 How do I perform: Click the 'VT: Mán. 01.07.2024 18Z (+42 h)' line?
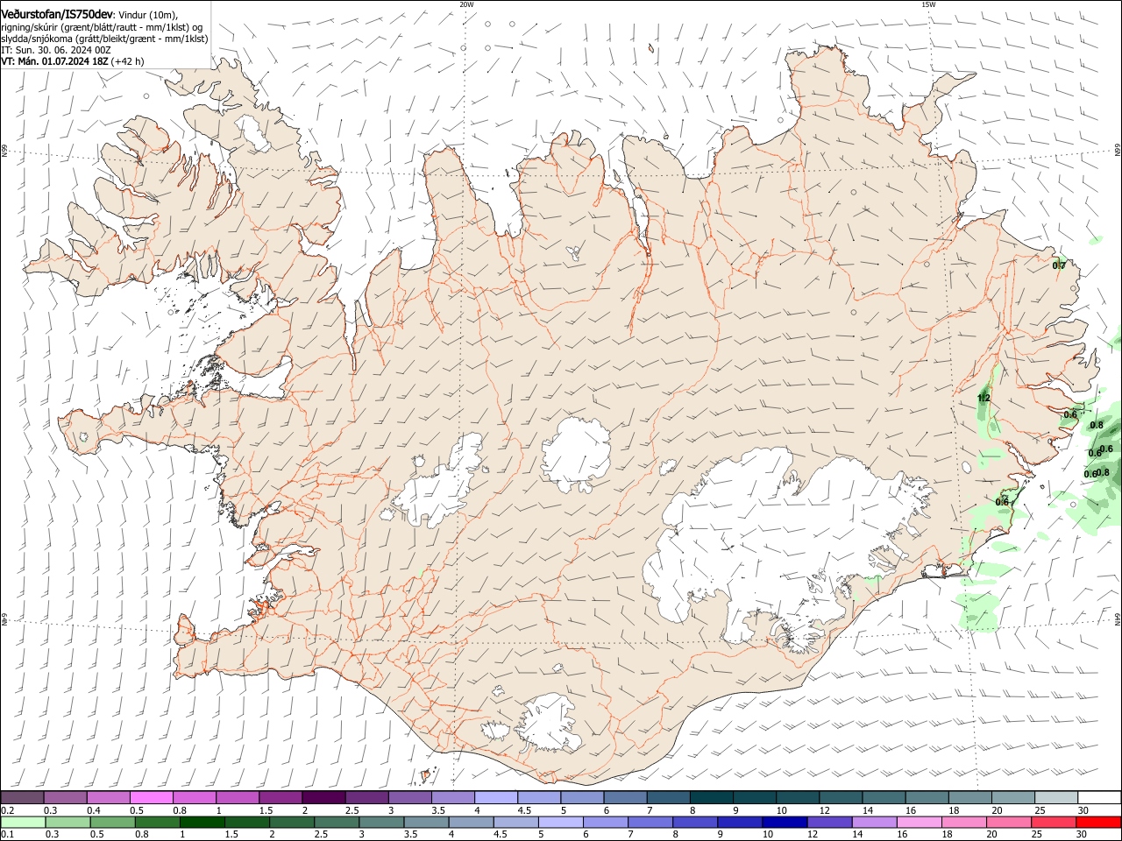[73, 61]
